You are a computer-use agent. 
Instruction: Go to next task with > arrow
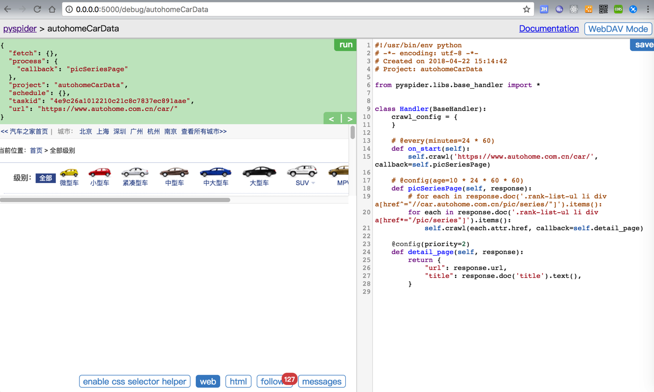(x=349, y=119)
